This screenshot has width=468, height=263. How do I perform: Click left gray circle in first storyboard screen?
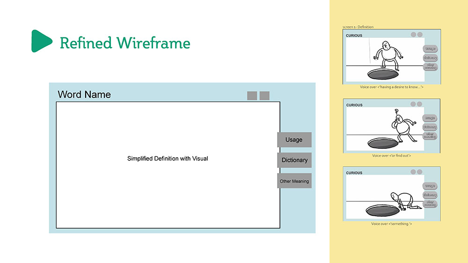(413, 35)
